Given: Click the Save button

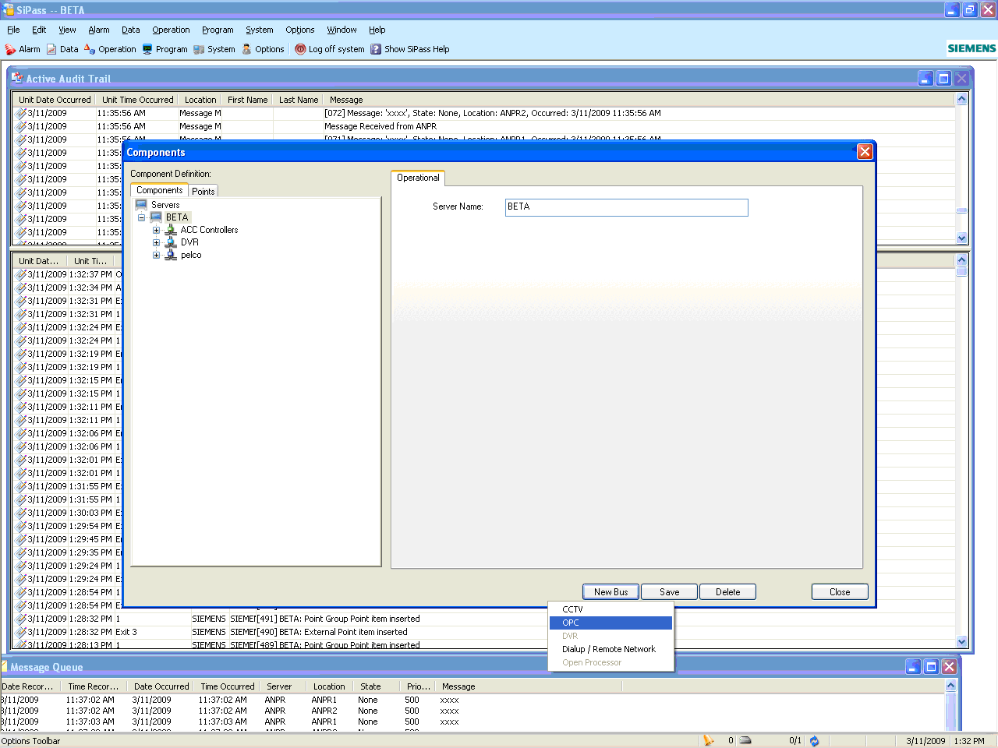Looking at the screenshot, I should click(669, 592).
